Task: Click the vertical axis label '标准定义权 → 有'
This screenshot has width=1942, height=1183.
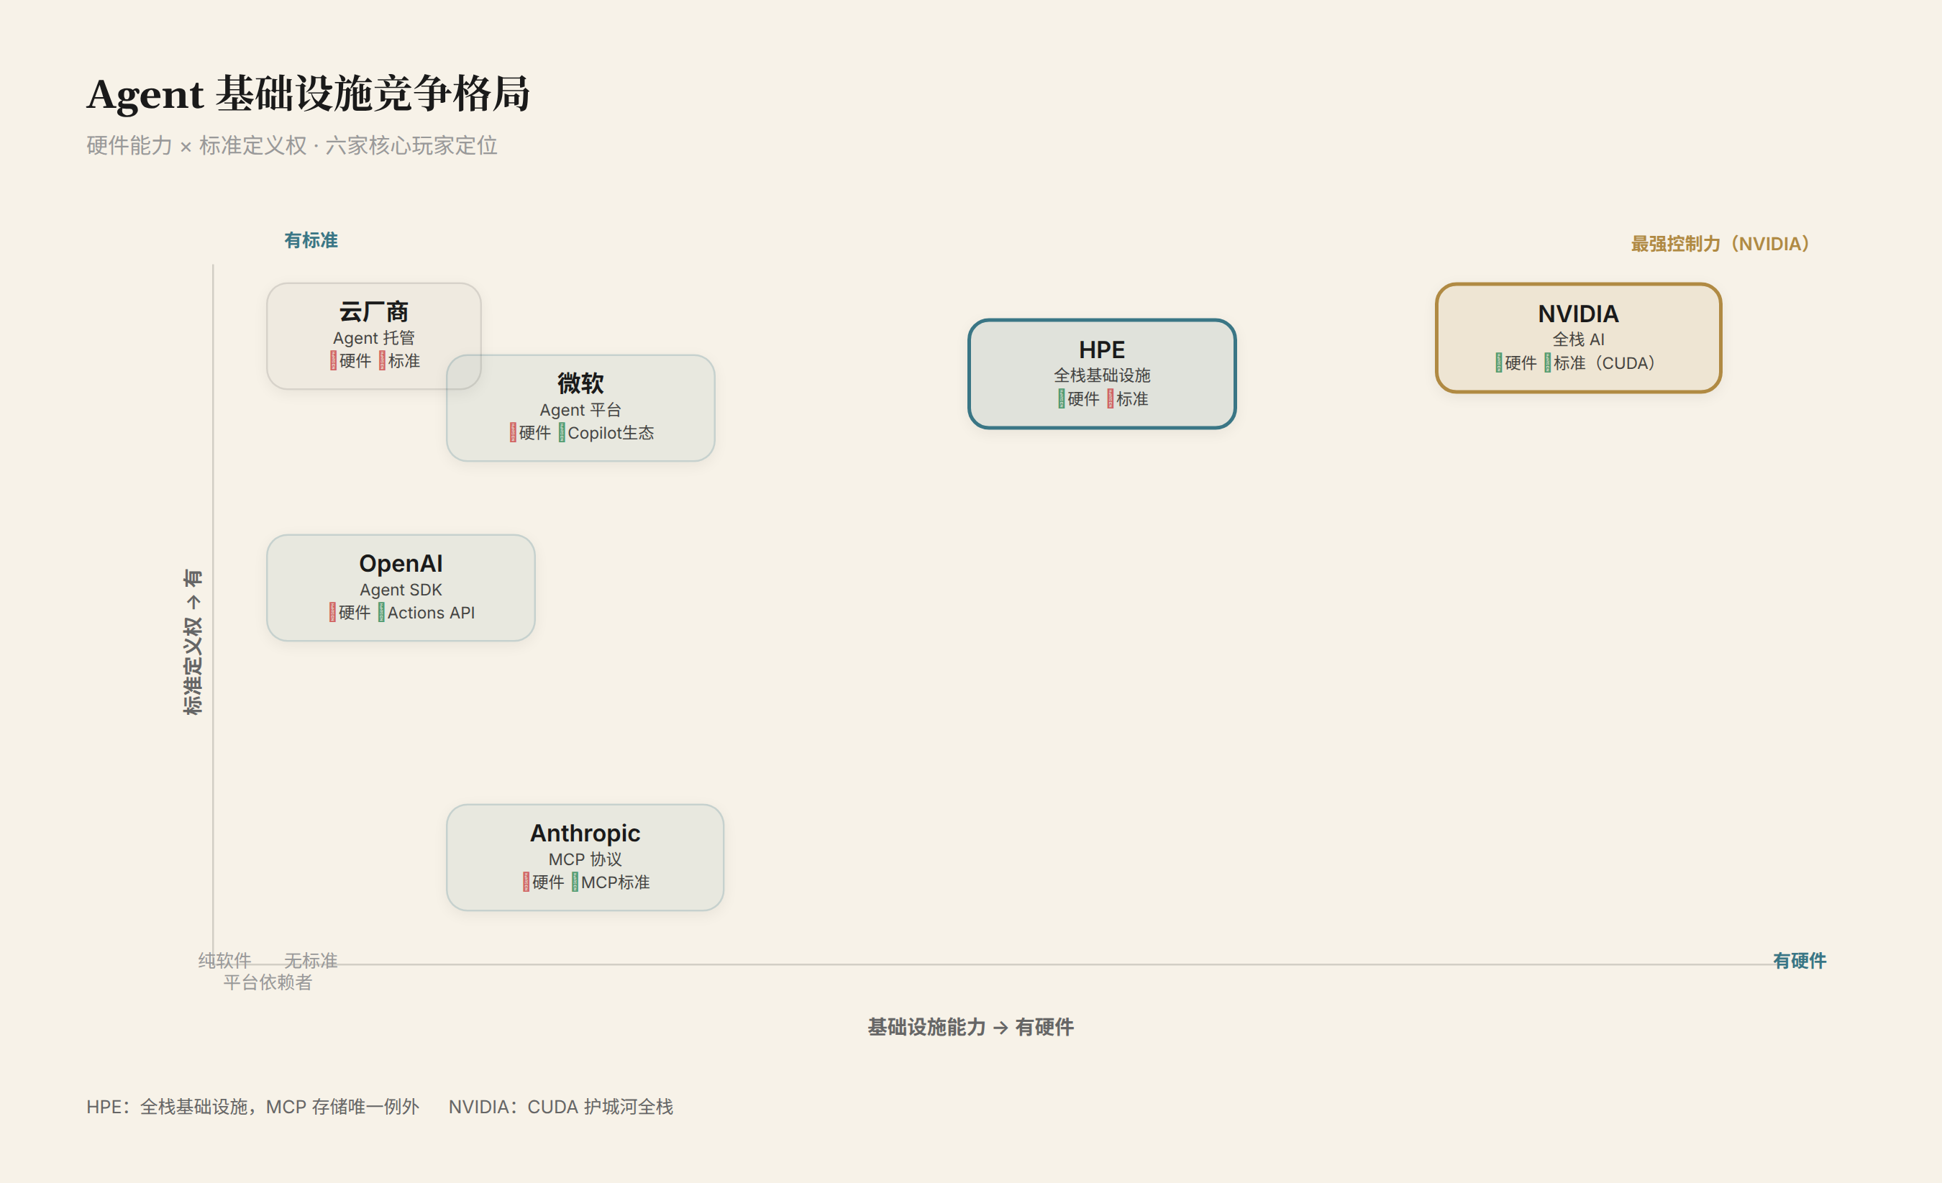Action: [193, 641]
